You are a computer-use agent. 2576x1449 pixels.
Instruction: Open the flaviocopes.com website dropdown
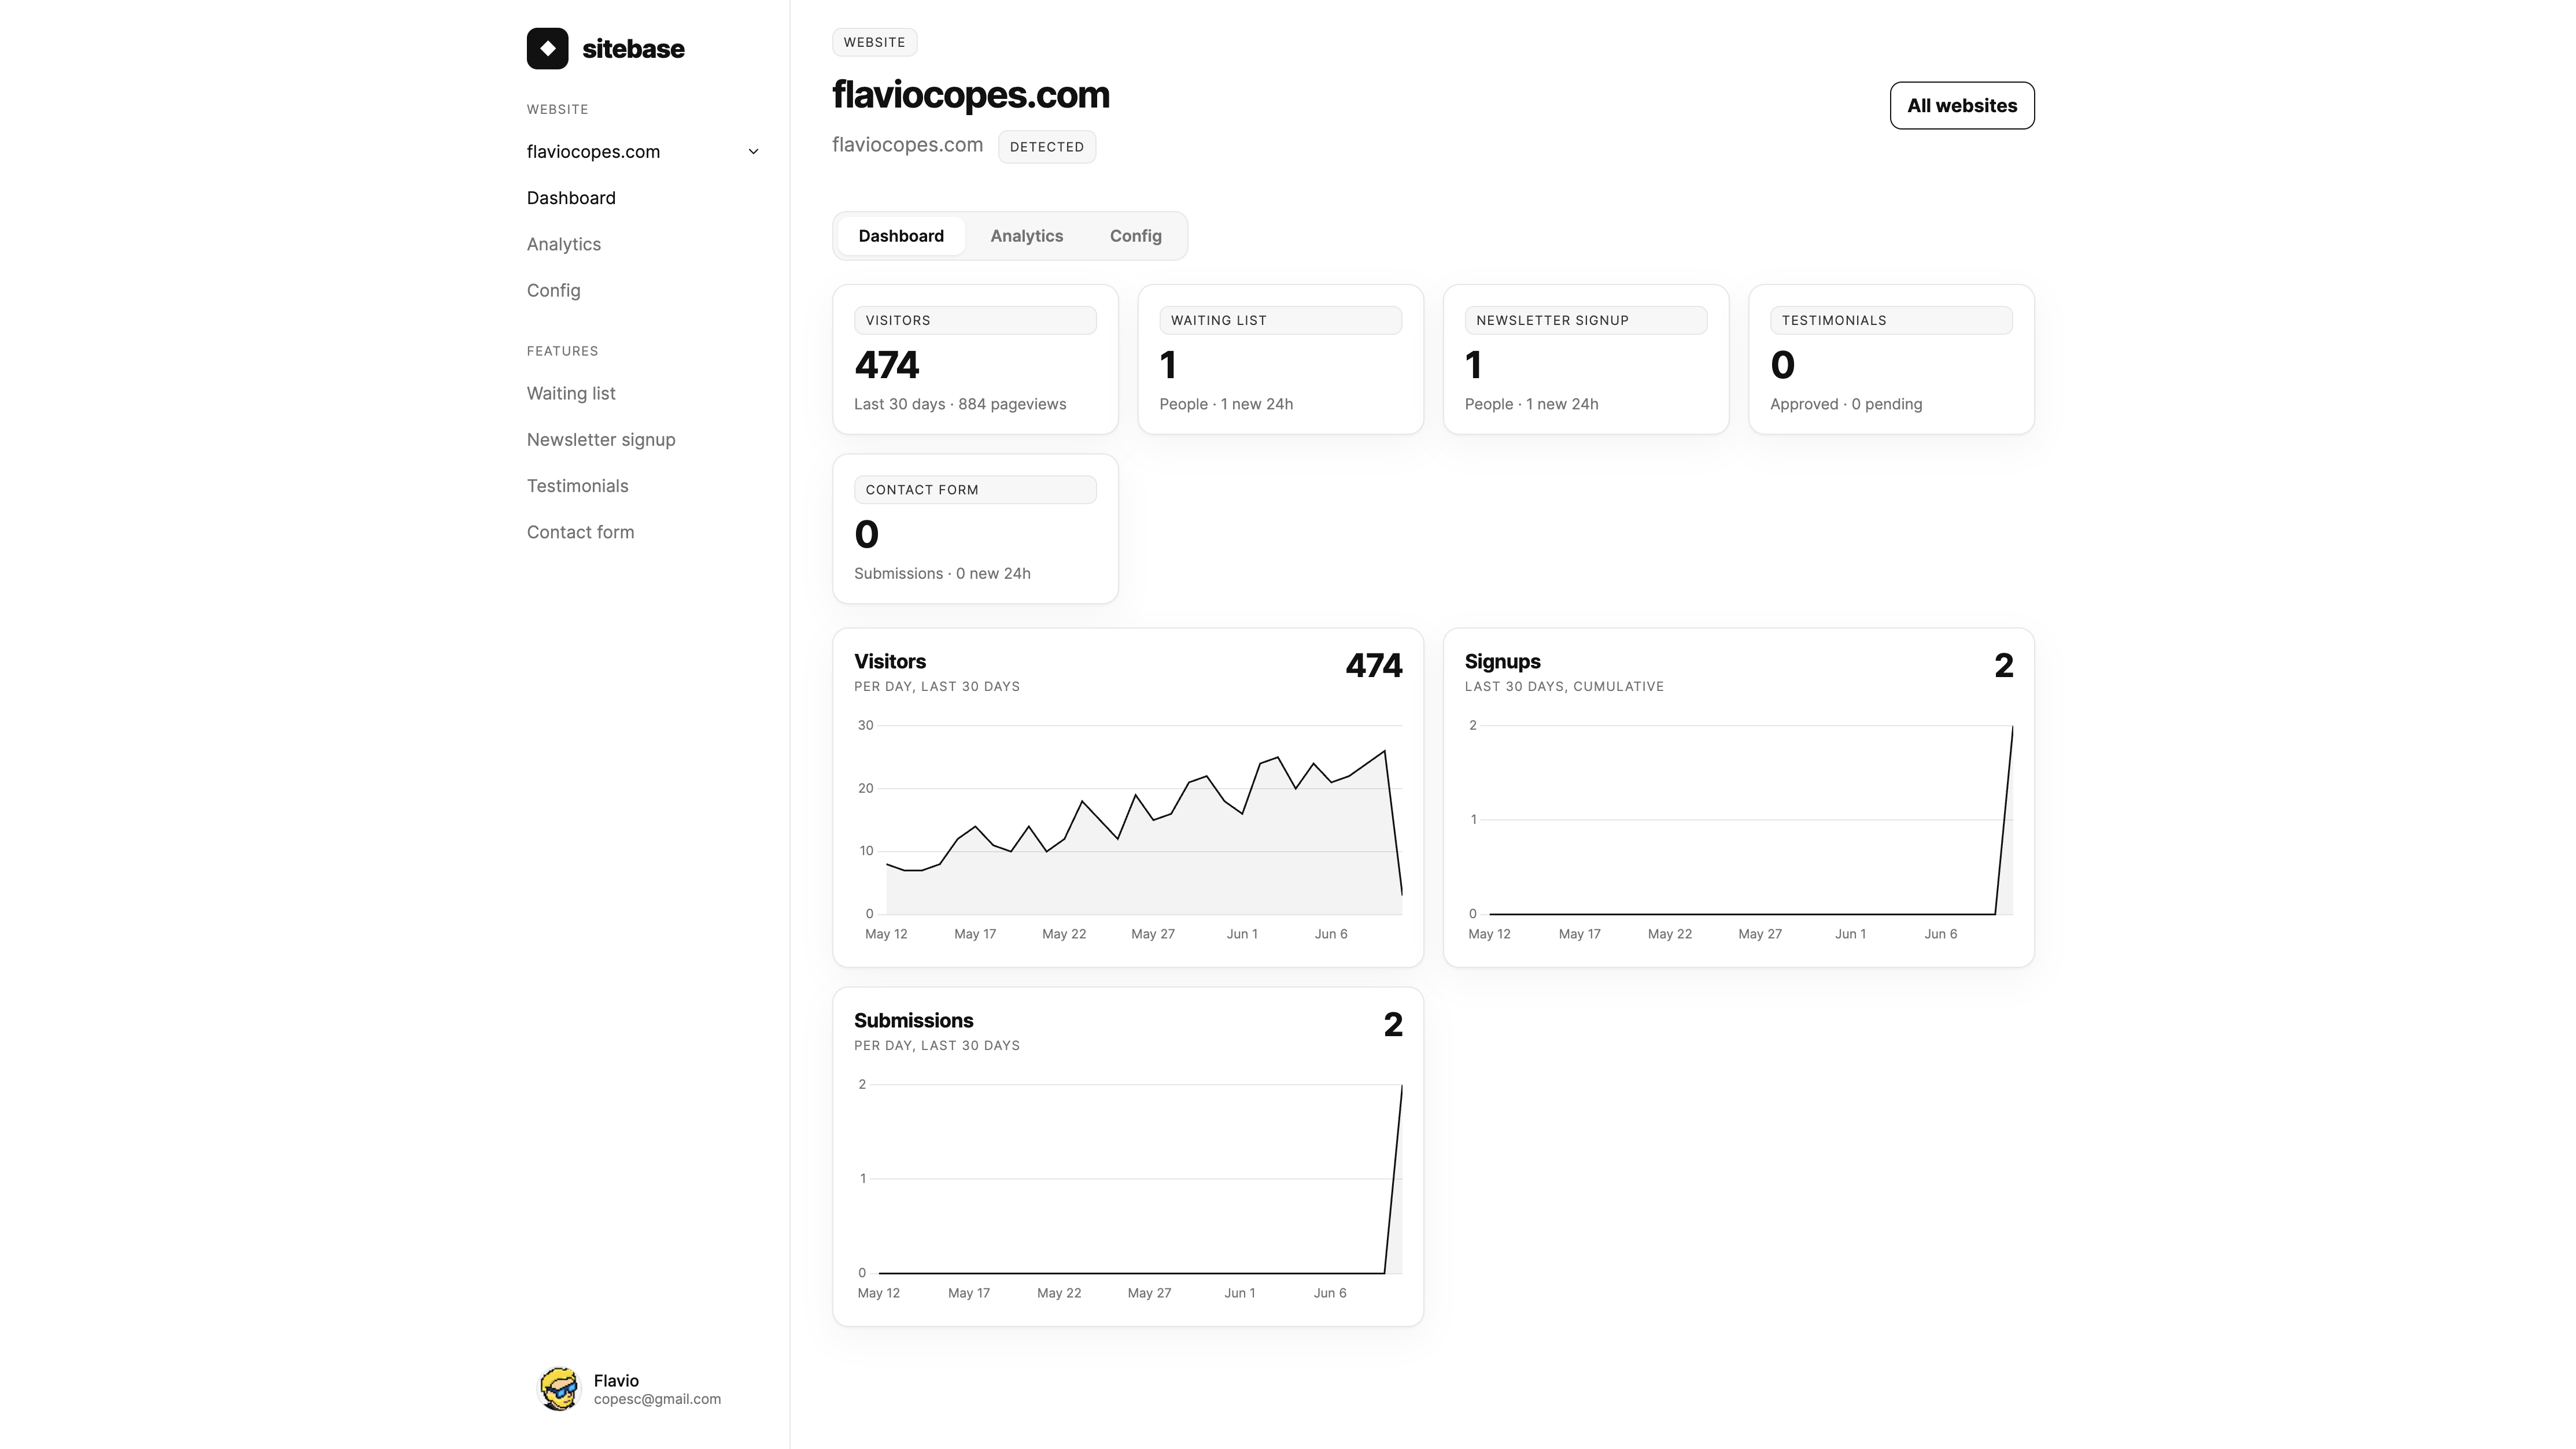(643, 152)
